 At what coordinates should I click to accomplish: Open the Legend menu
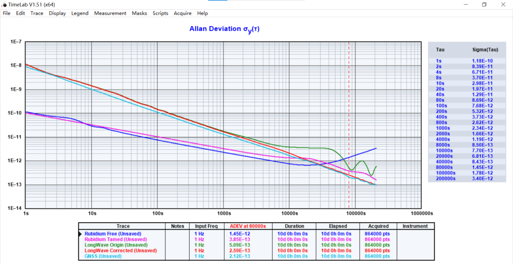(x=80, y=14)
